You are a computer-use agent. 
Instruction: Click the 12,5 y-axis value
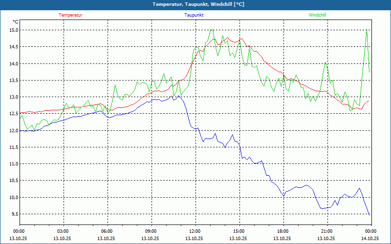pyautogui.click(x=14, y=114)
